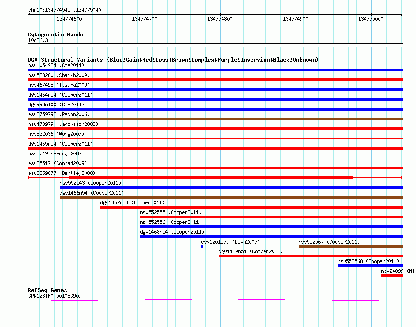Viewport: 416px width, 327px height.
Task: Click the 10q26.3 band label
Action: click(x=38, y=40)
